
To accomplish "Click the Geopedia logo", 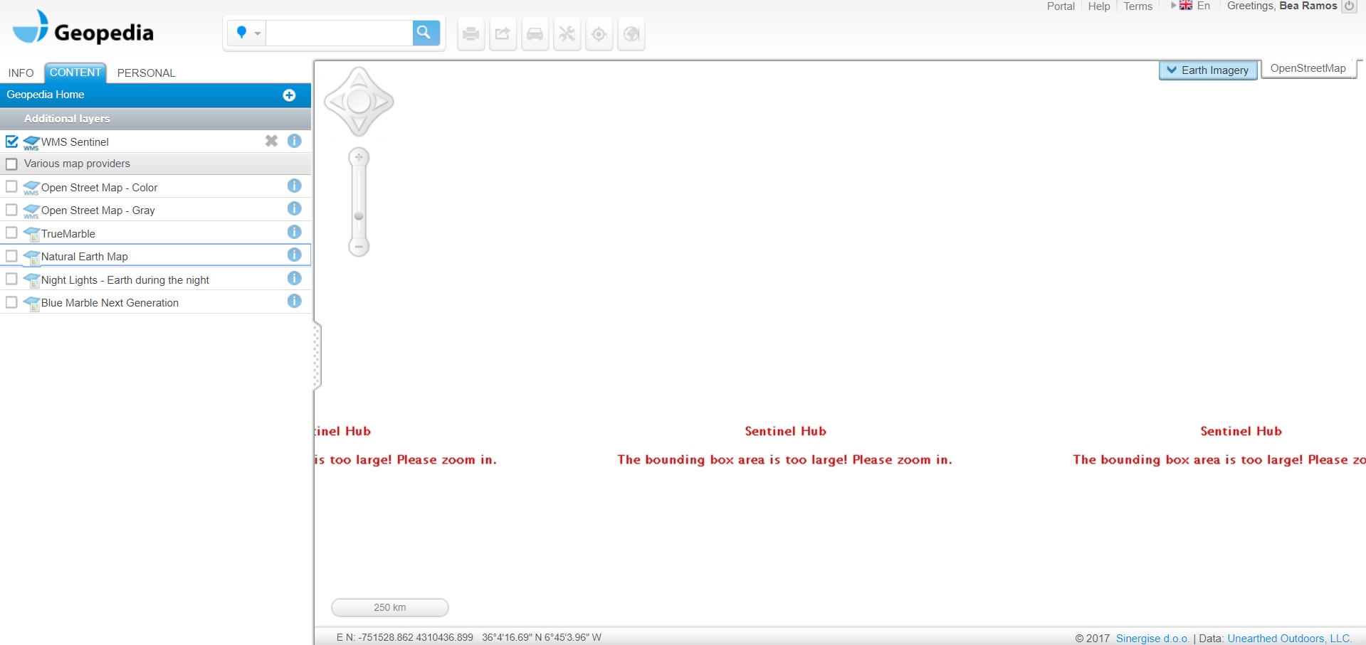I will 83,28.
